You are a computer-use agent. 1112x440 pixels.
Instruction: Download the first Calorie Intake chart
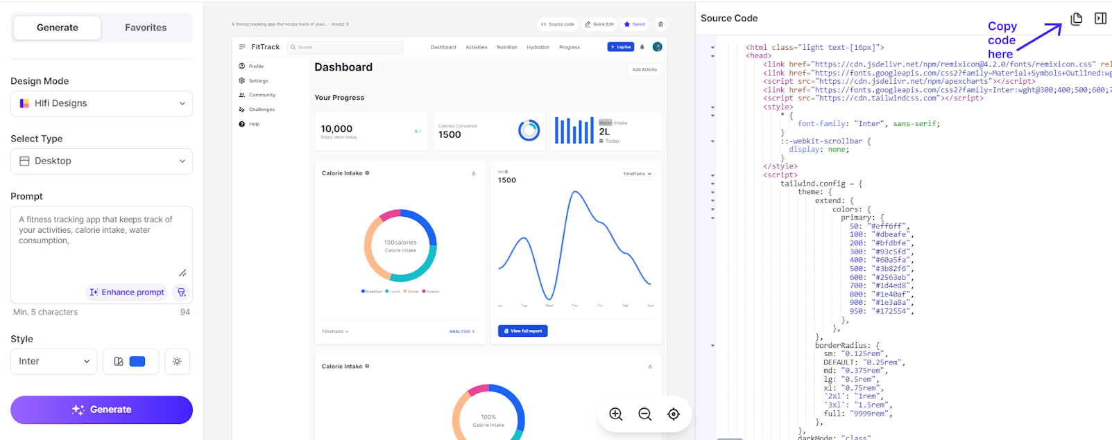[474, 173]
